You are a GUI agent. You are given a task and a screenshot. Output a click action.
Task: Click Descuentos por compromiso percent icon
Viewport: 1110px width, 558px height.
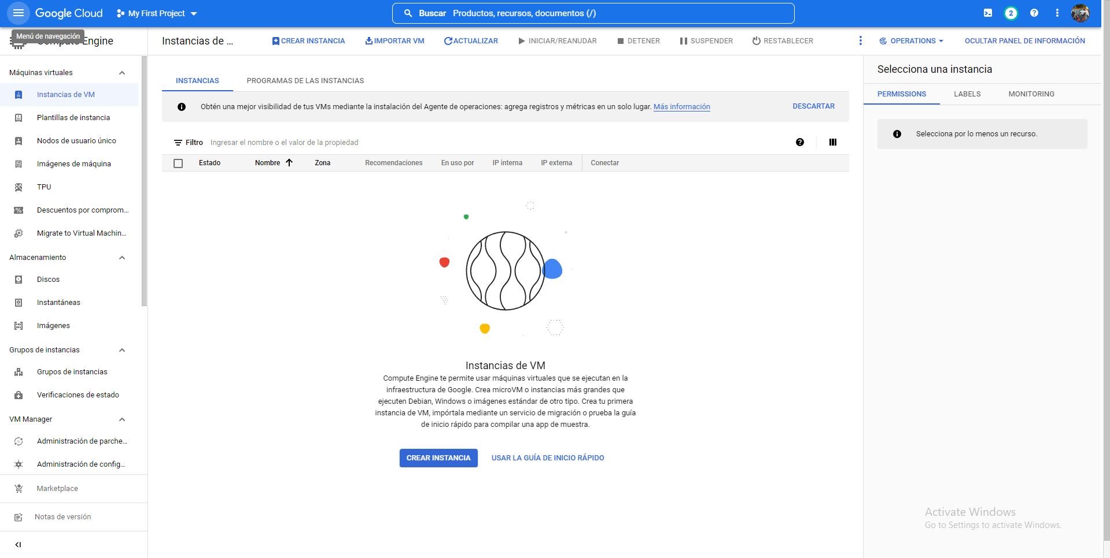tap(19, 210)
